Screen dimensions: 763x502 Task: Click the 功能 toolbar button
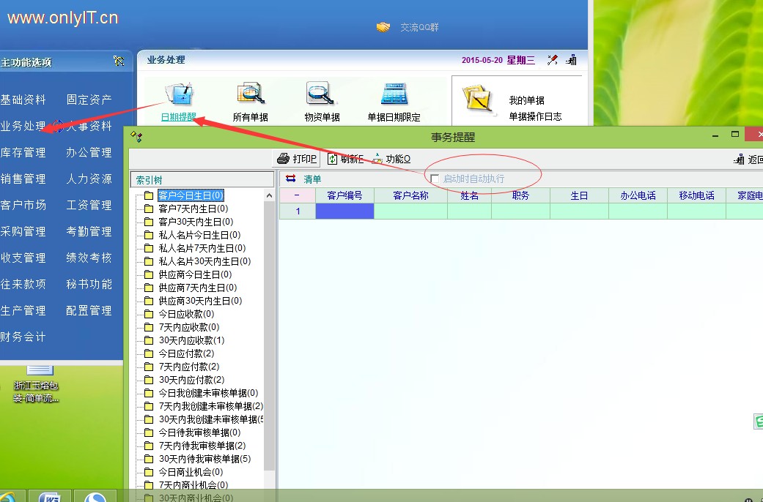[391, 159]
